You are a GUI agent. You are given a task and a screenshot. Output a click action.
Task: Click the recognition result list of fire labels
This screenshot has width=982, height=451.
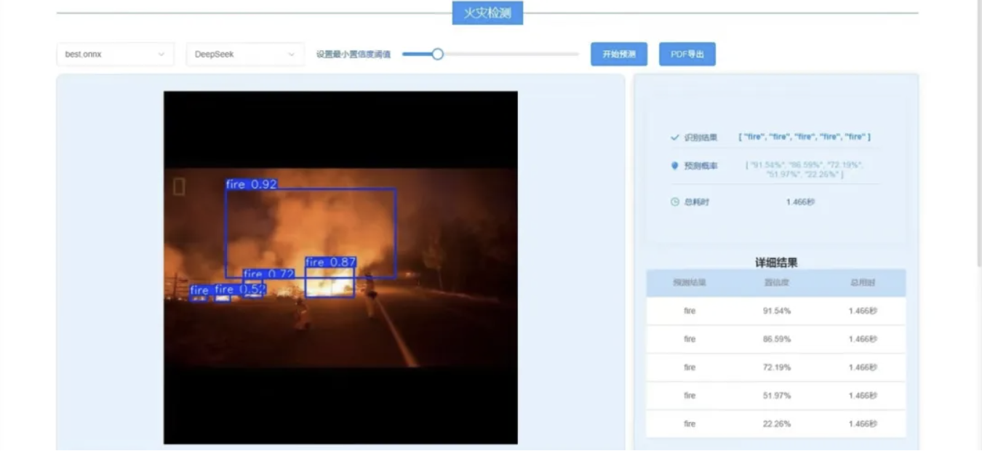[x=805, y=137]
